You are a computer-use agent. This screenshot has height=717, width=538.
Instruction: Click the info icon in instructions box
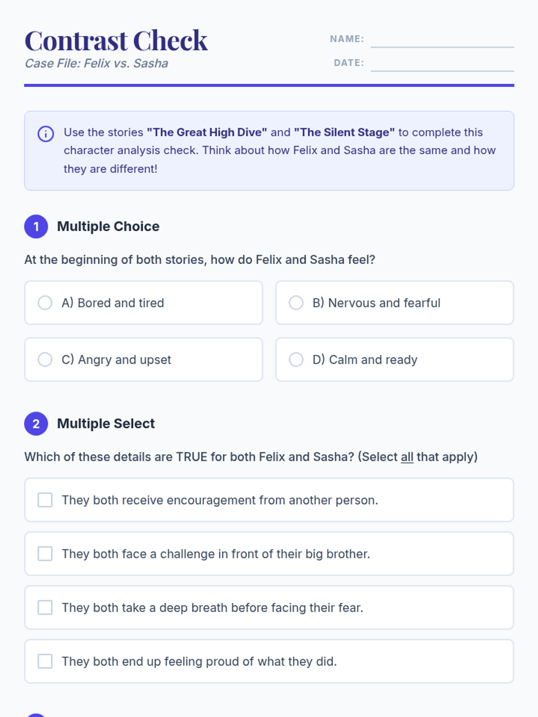coord(46,134)
